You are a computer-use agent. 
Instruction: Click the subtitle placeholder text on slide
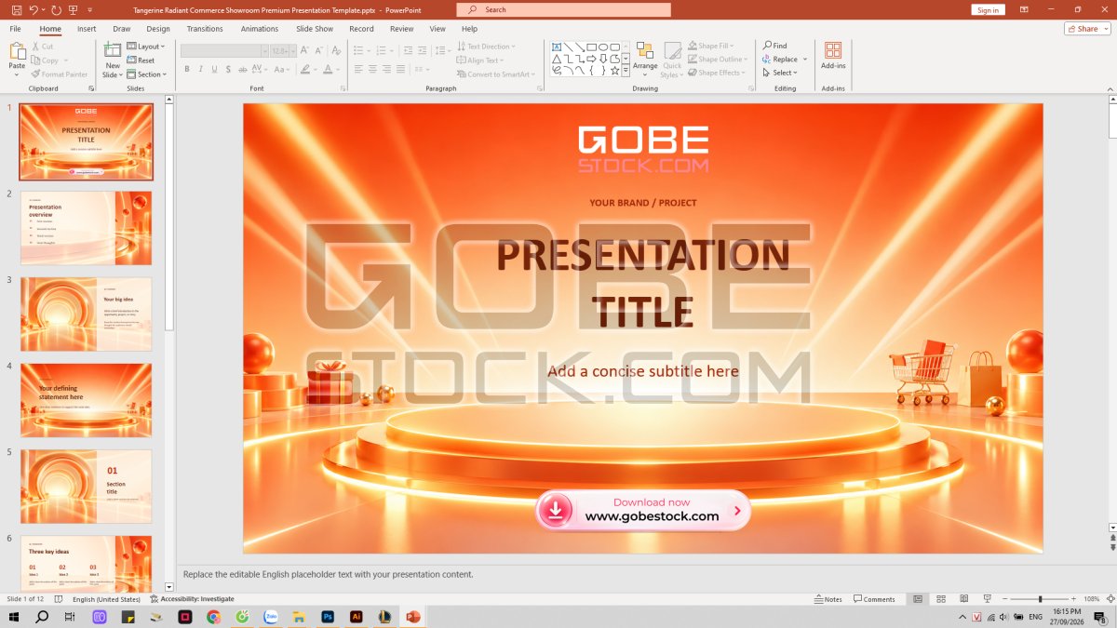[643, 371]
